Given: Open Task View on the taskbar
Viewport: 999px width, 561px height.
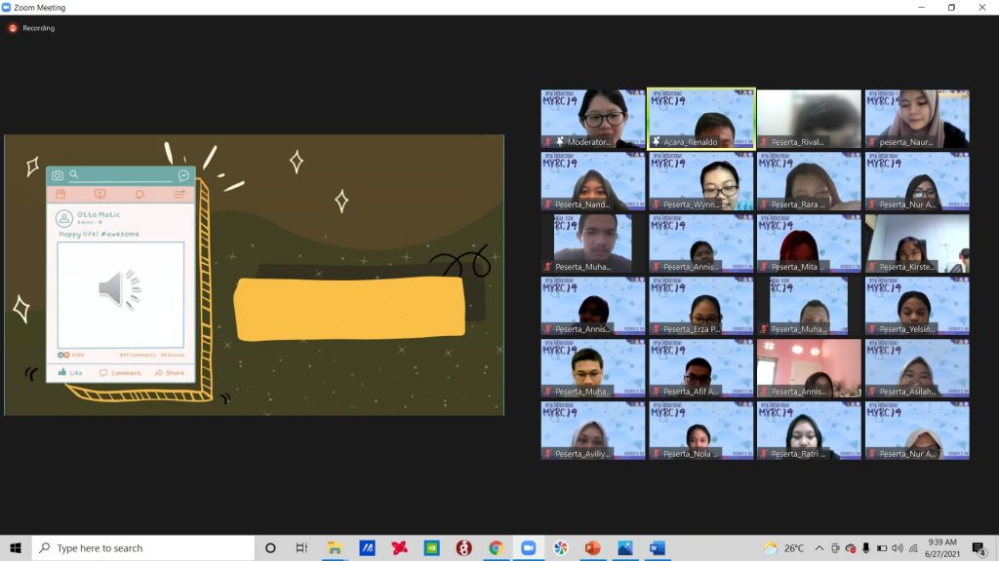Looking at the screenshot, I should [301, 547].
